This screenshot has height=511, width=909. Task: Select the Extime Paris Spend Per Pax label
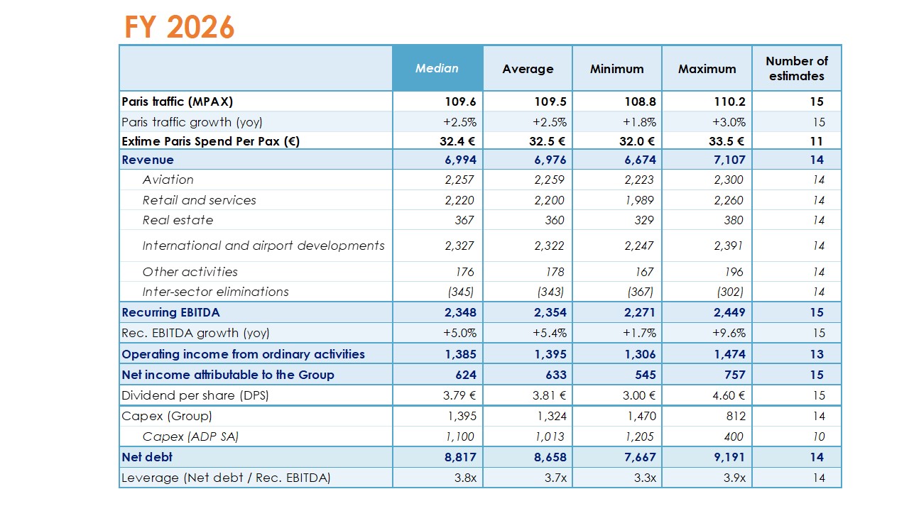210,141
